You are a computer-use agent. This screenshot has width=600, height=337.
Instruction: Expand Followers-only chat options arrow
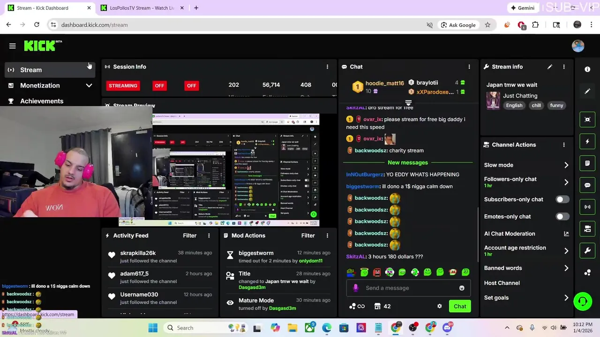tap(566, 182)
